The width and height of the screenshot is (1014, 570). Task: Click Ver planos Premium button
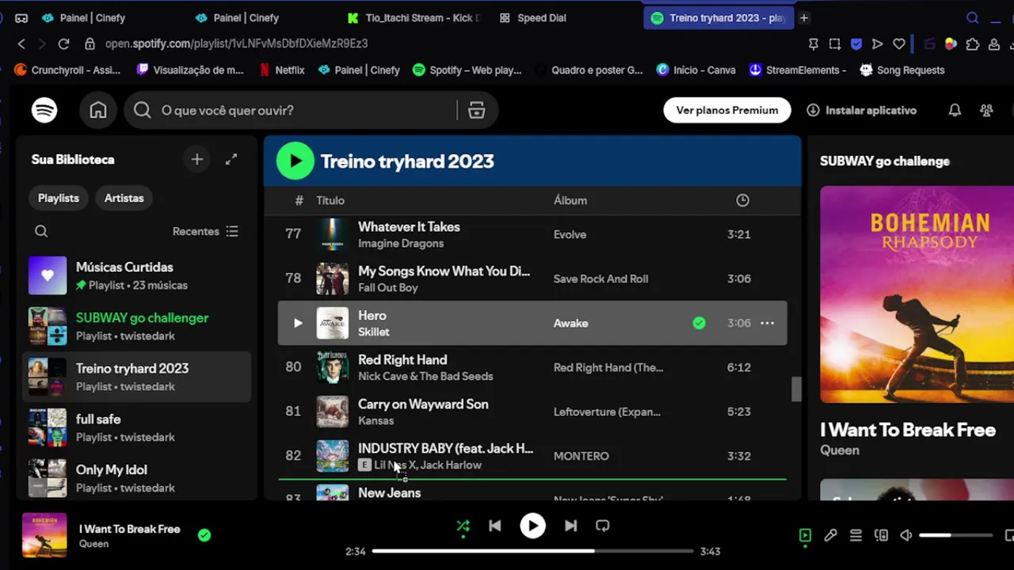[727, 110]
